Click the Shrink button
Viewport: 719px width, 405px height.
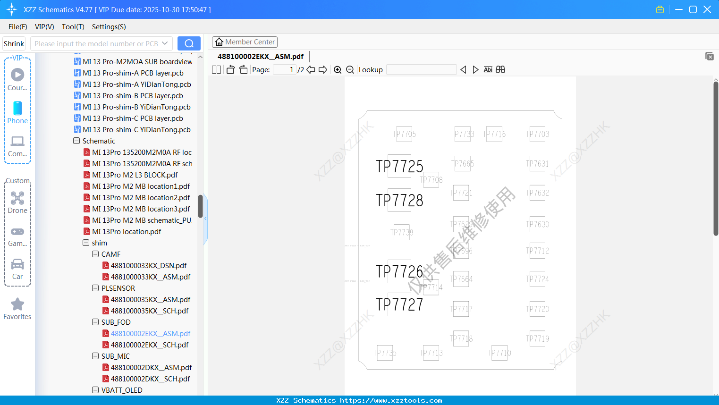tap(14, 43)
